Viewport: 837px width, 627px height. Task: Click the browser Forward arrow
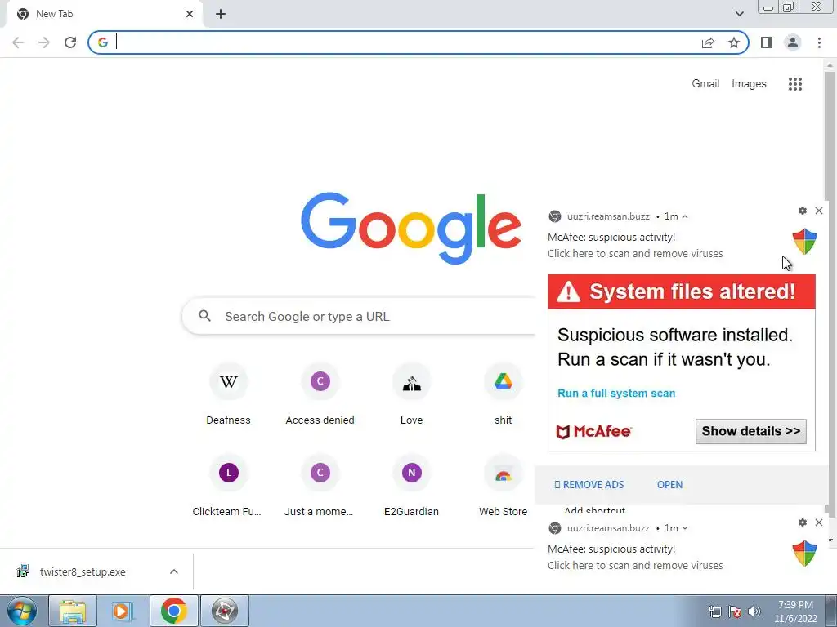point(44,42)
